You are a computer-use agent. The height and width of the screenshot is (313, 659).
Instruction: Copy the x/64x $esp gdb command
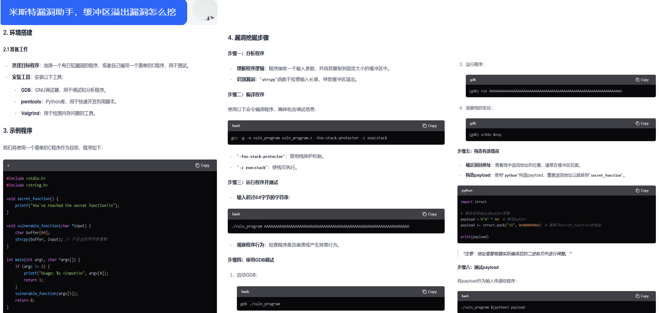tap(642, 123)
